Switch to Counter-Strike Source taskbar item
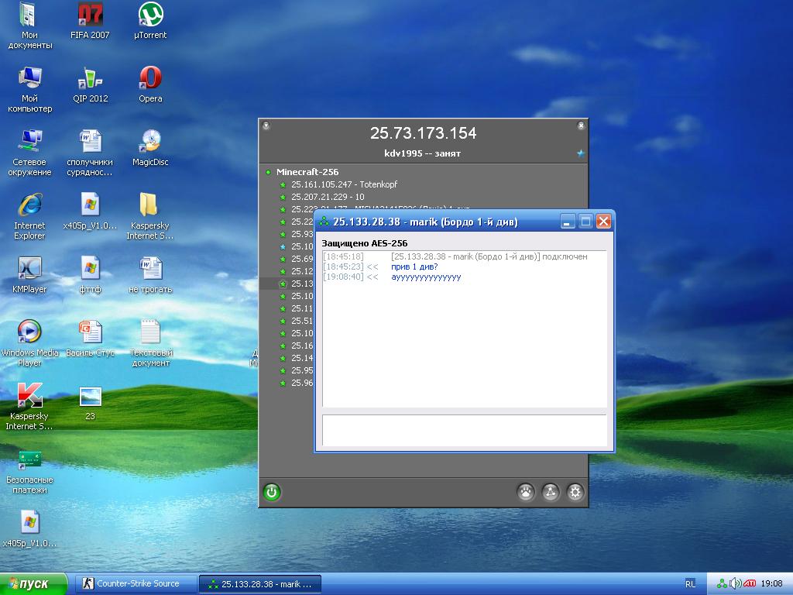This screenshot has height=595, width=793. pyautogui.click(x=136, y=584)
